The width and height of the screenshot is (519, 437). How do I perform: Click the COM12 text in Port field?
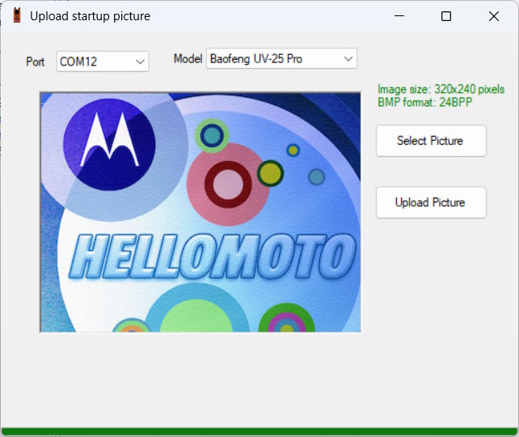coord(78,62)
